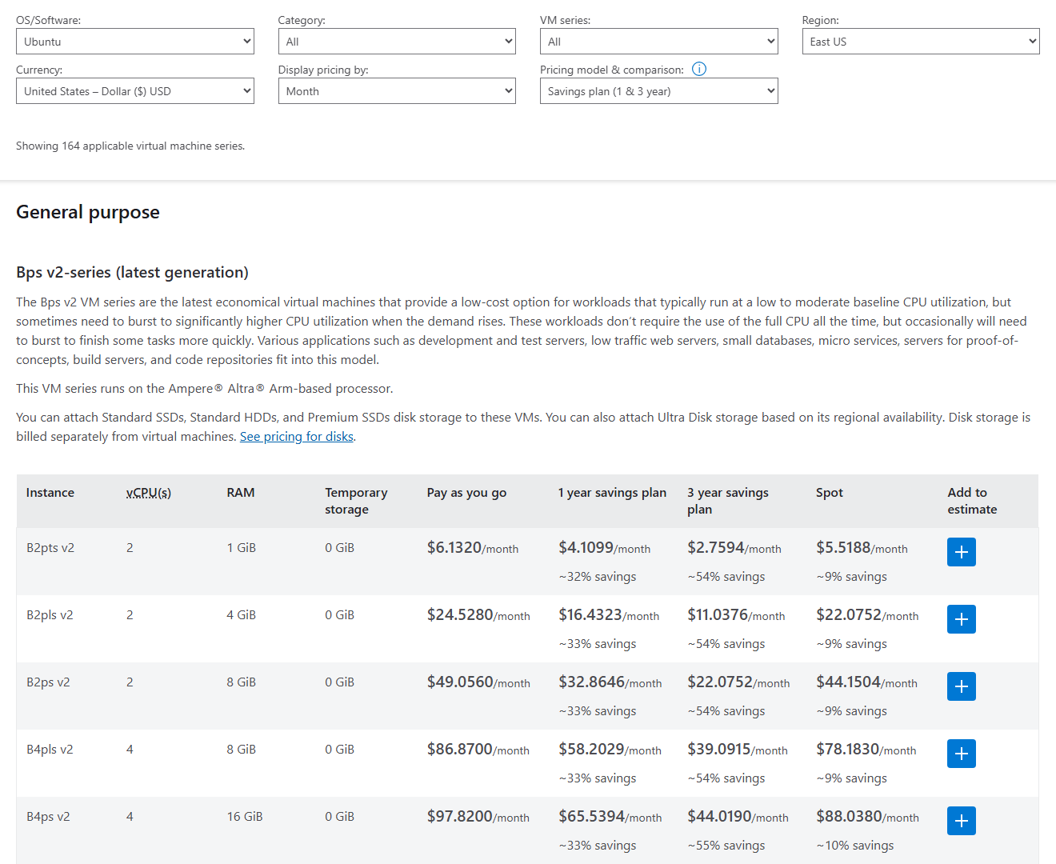Open the VM series dropdown
The width and height of the screenshot is (1056, 864).
point(659,42)
